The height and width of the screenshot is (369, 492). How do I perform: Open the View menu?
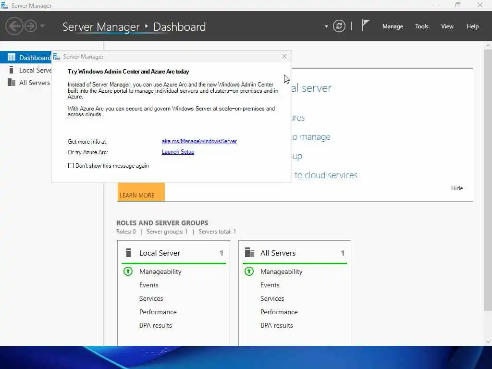pyautogui.click(x=447, y=26)
